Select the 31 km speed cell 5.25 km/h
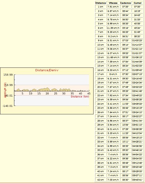Viewport: 145px width, 184px height. (113, 133)
